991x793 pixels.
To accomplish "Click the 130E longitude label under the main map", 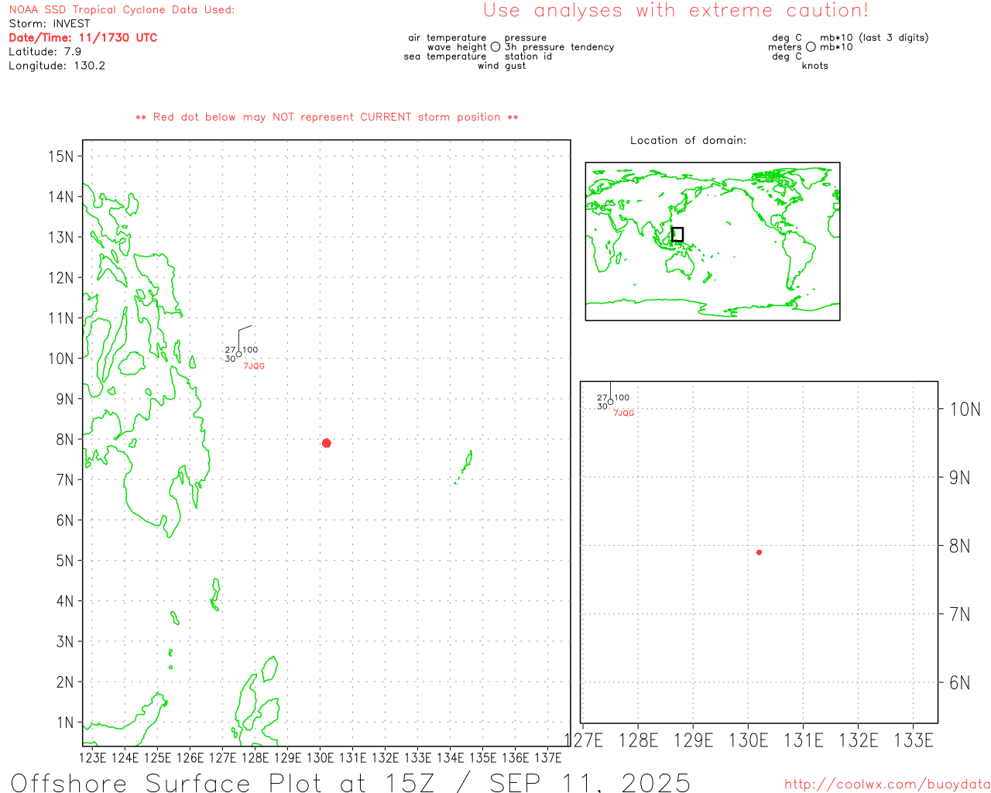I will coord(320,757).
